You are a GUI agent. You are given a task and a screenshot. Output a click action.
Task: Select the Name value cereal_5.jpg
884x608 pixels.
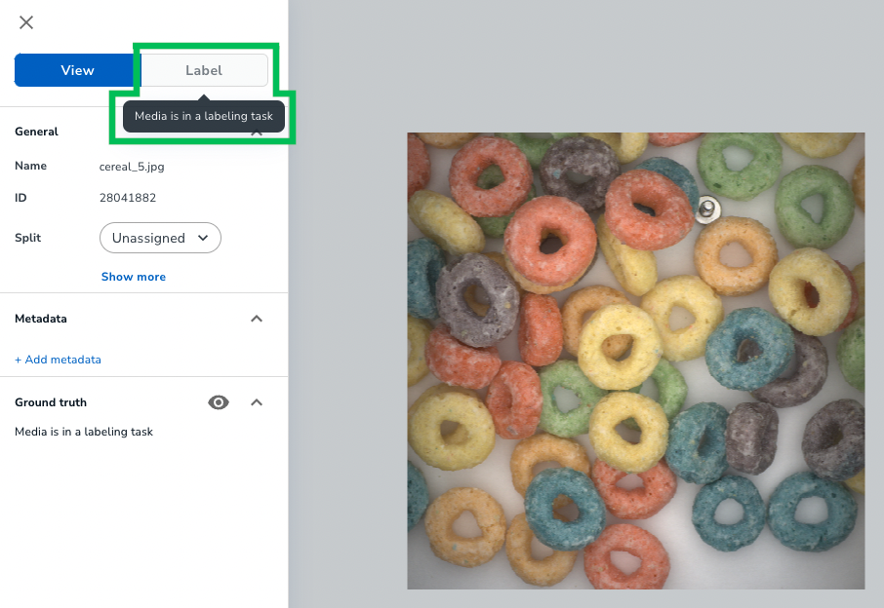(131, 166)
